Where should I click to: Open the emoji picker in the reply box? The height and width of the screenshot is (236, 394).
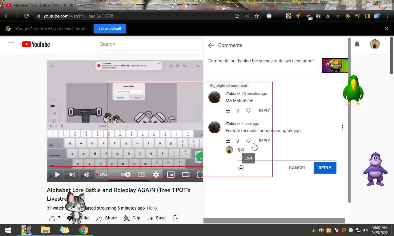click(x=241, y=168)
